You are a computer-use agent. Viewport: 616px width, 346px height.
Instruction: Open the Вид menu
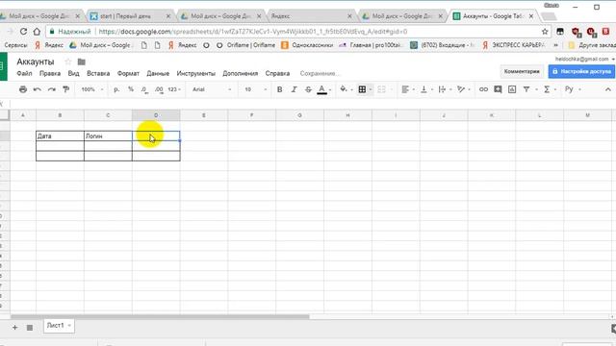click(73, 73)
